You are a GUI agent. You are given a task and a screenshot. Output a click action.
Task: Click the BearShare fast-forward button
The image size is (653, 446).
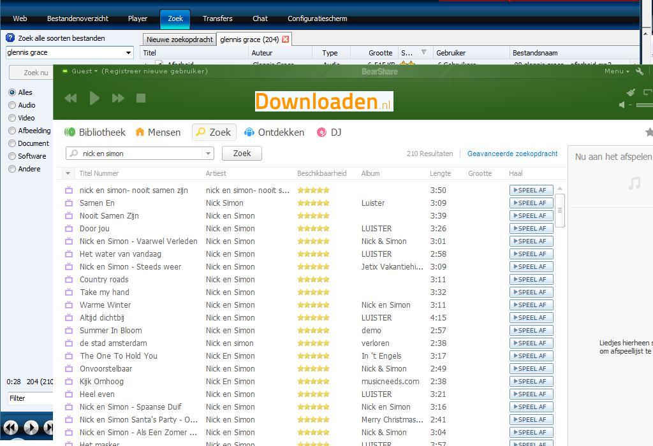(x=118, y=98)
